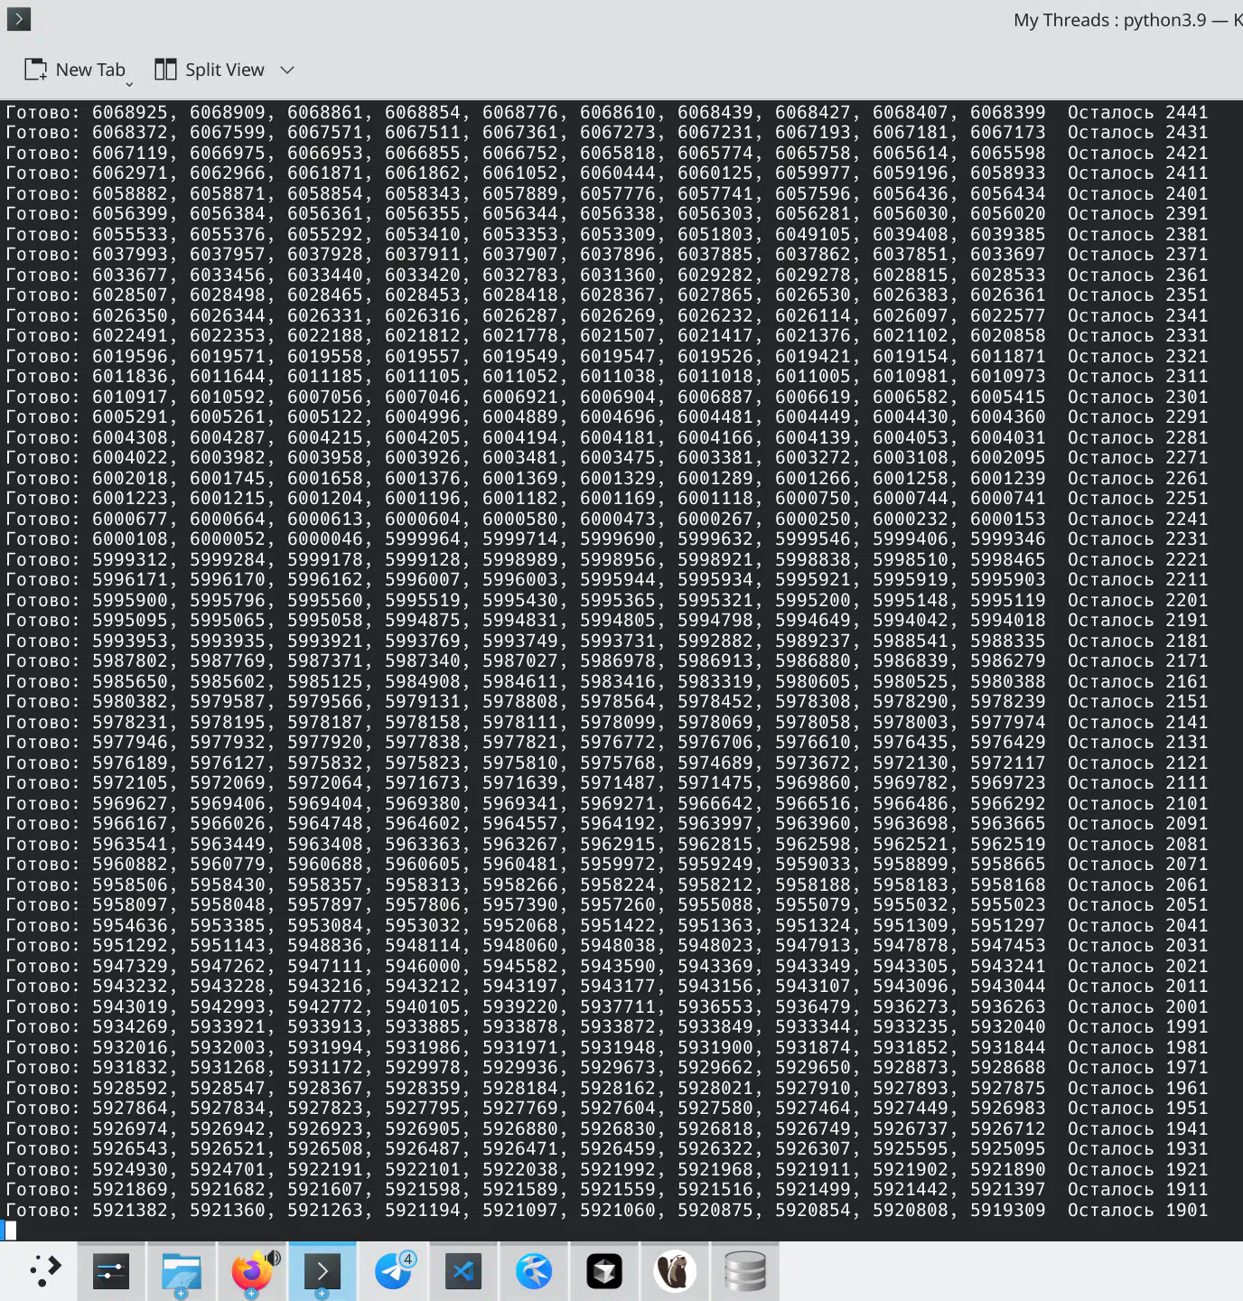Click the terminal cursor block at the prompt
Image resolution: width=1243 pixels, height=1301 pixels.
click(10, 1230)
